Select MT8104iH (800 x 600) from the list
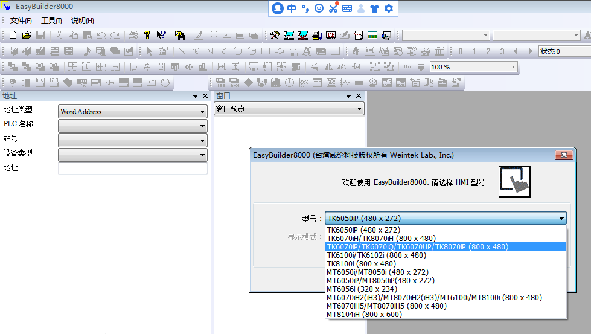 364,315
